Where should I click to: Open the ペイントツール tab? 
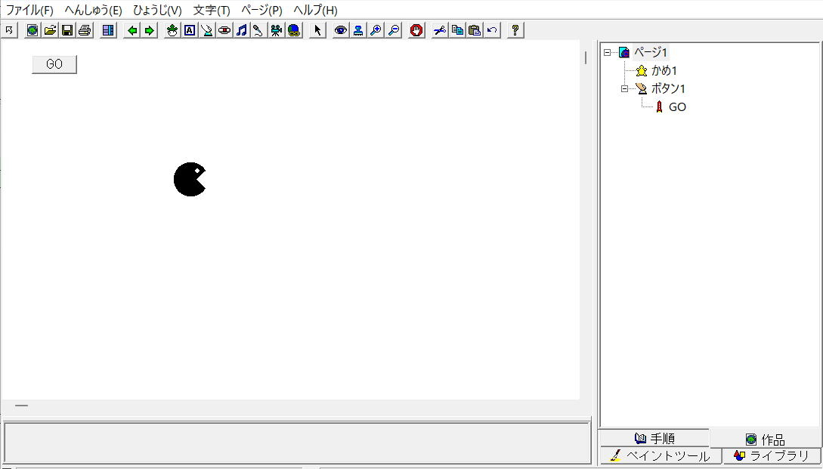click(x=661, y=455)
